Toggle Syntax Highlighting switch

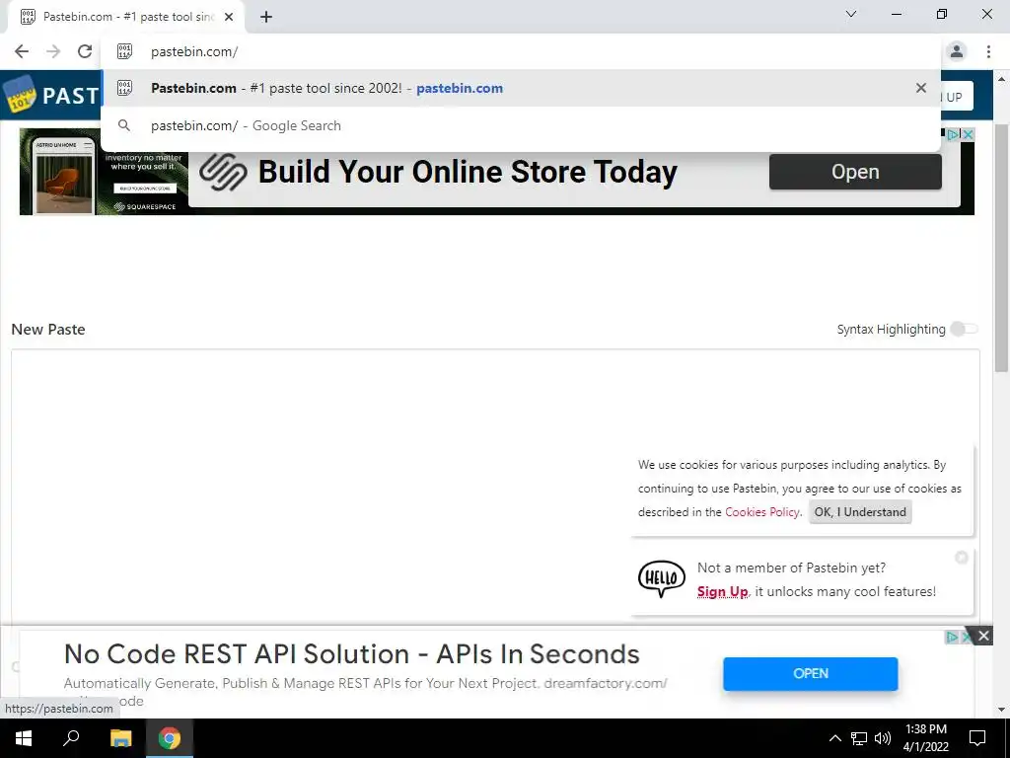pos(965,329)
